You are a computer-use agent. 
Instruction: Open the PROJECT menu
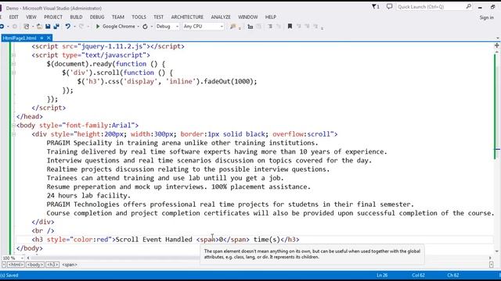pyautogui.click(x=53, y=17)
